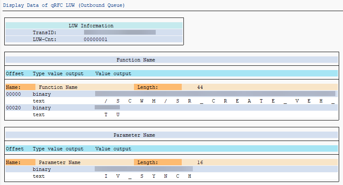
Task: Select the 'LUW Information' header
Action: pyautogui.click(x=91, y=26)
